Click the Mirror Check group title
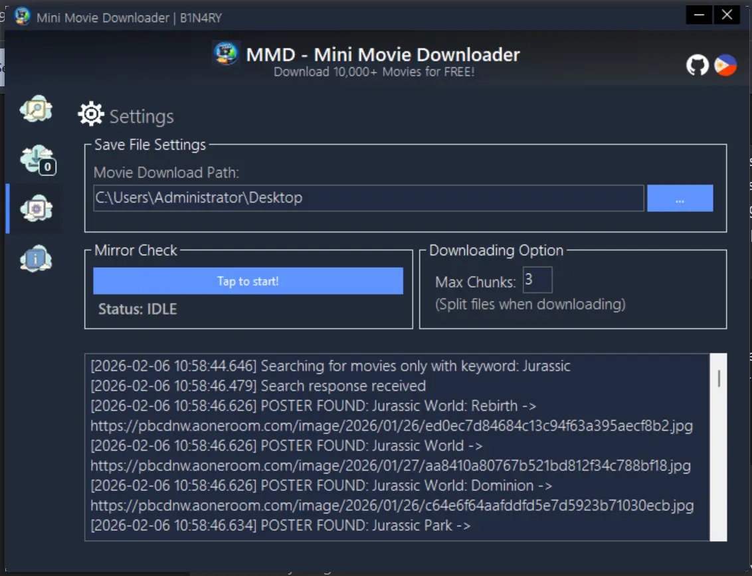 [x=136, y=250]
